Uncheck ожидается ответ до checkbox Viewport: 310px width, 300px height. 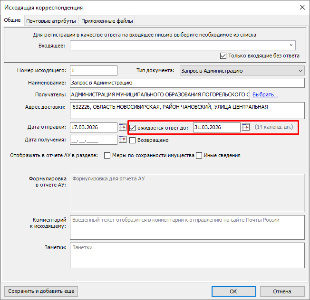pos(133,128)
